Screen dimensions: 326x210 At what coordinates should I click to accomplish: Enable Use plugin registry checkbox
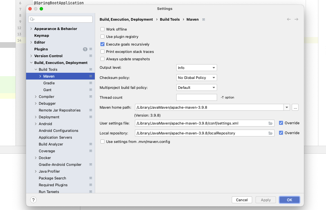(102, 37)
